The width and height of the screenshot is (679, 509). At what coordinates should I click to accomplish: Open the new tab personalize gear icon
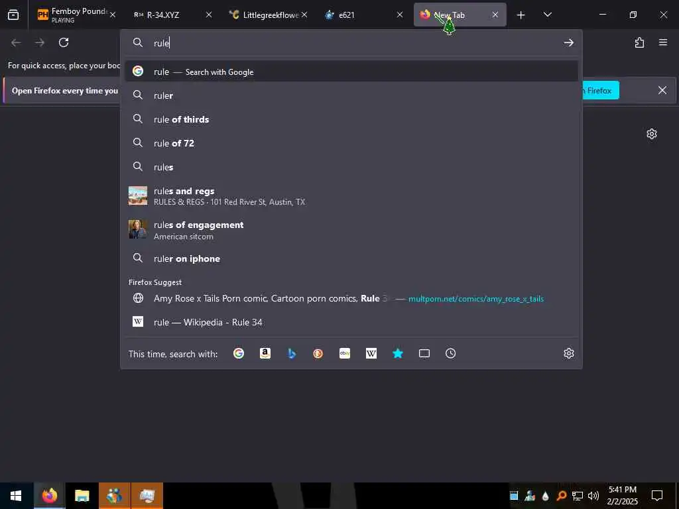[x=652, y=134]
